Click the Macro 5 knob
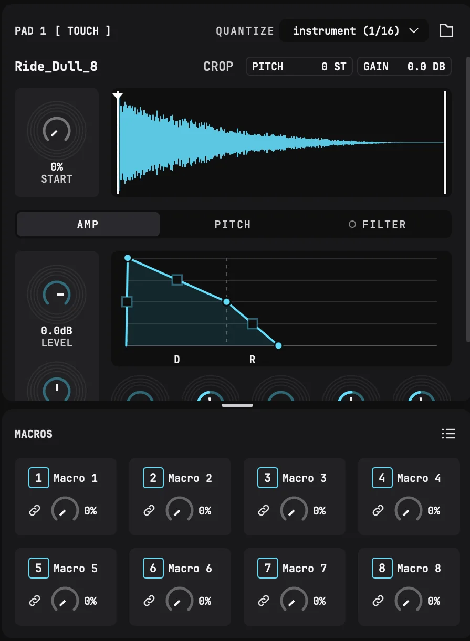The width and height of the screenshot is (470, 641). (65, 601)
